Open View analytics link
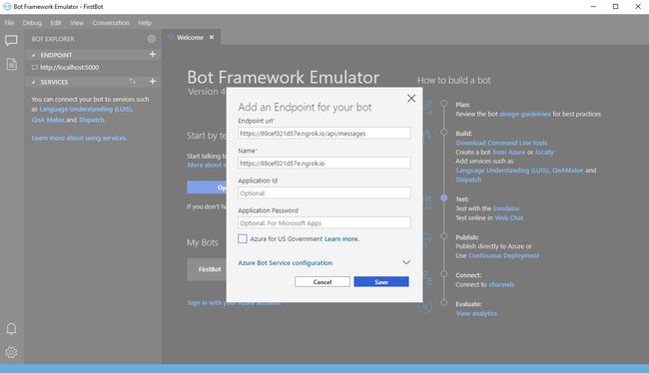 (x=476, y=313)
